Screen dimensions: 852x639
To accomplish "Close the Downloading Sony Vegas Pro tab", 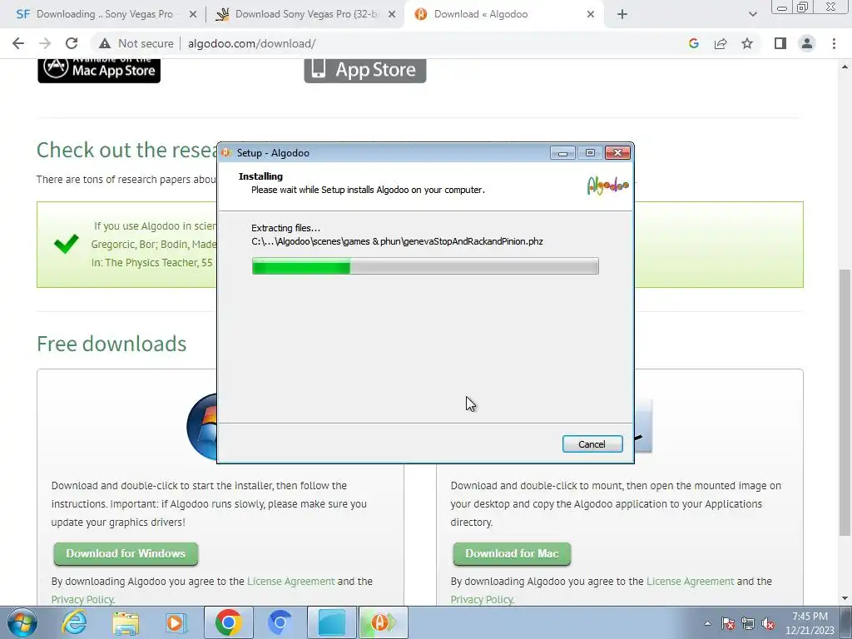I will coord(192,15).
